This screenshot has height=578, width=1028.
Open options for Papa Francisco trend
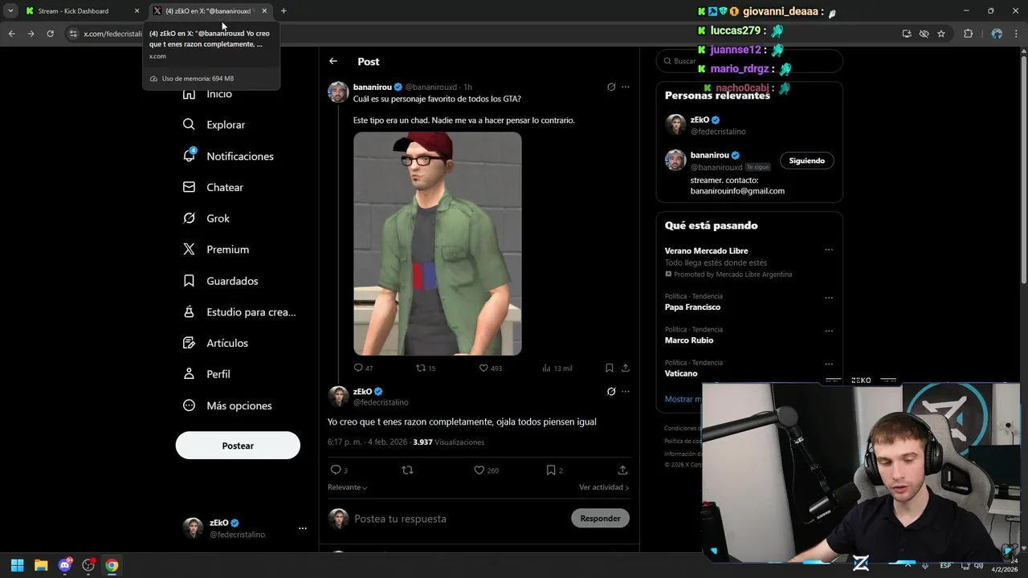tap(829, 297)
